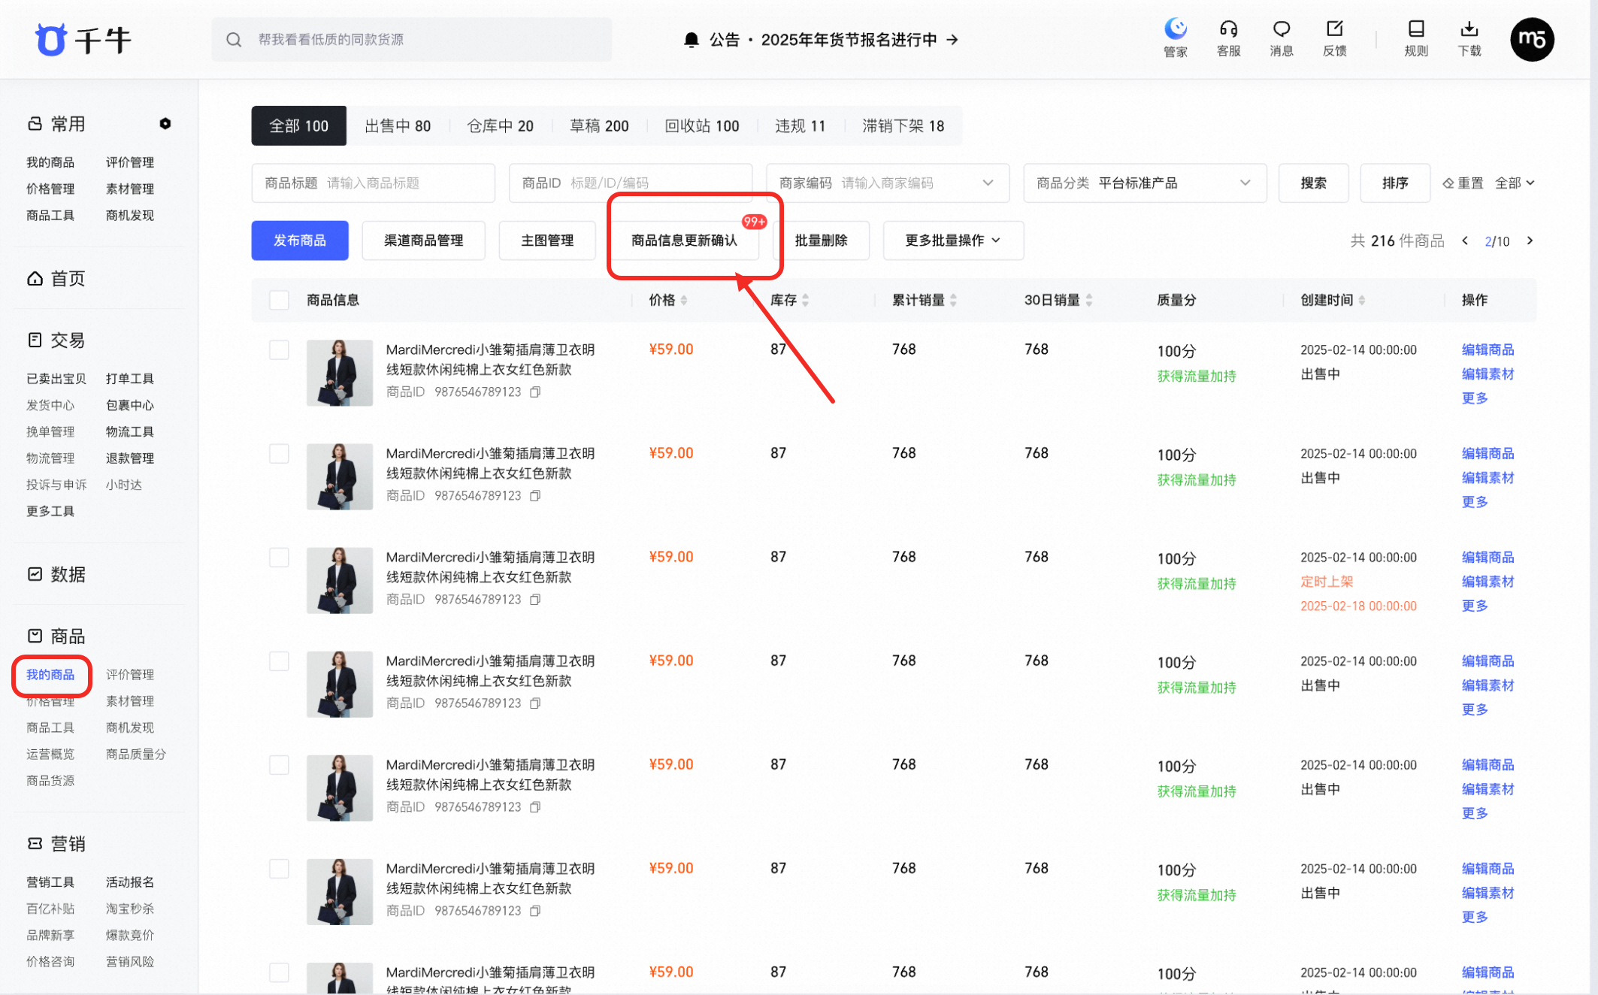Click the 交易 section icon
The height and width of the screenshot is (995, 1598).
click(35, 340)
